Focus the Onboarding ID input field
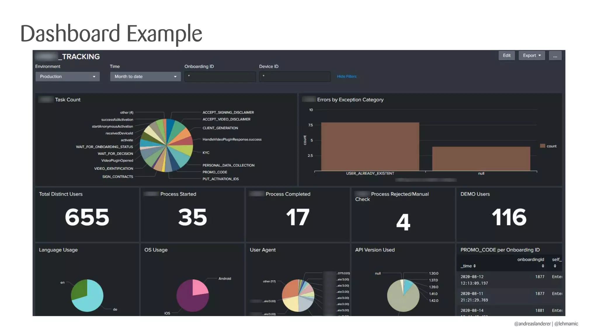 tap(220, 77)
